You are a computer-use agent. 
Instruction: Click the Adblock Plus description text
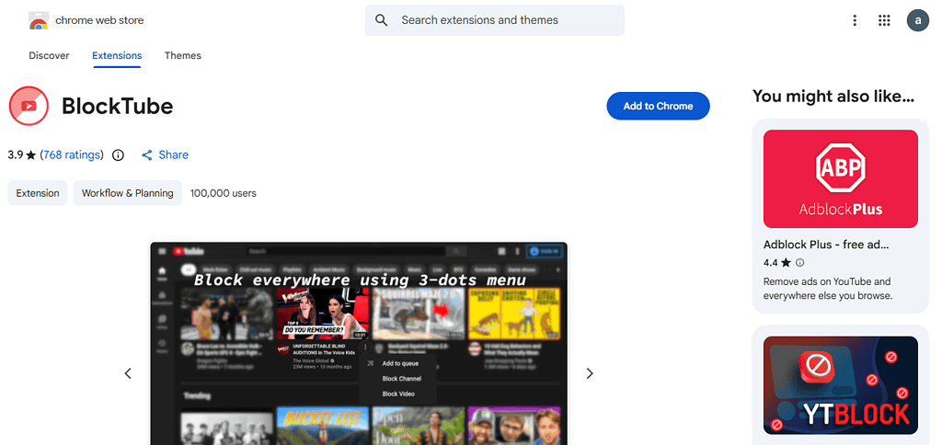click(827, 289)
